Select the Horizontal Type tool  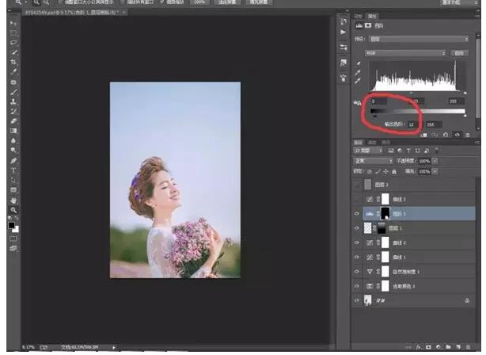[x=13, y=170]
